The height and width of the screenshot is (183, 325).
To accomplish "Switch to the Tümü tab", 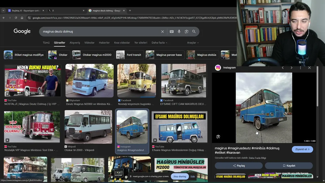I will coord(46,43).
